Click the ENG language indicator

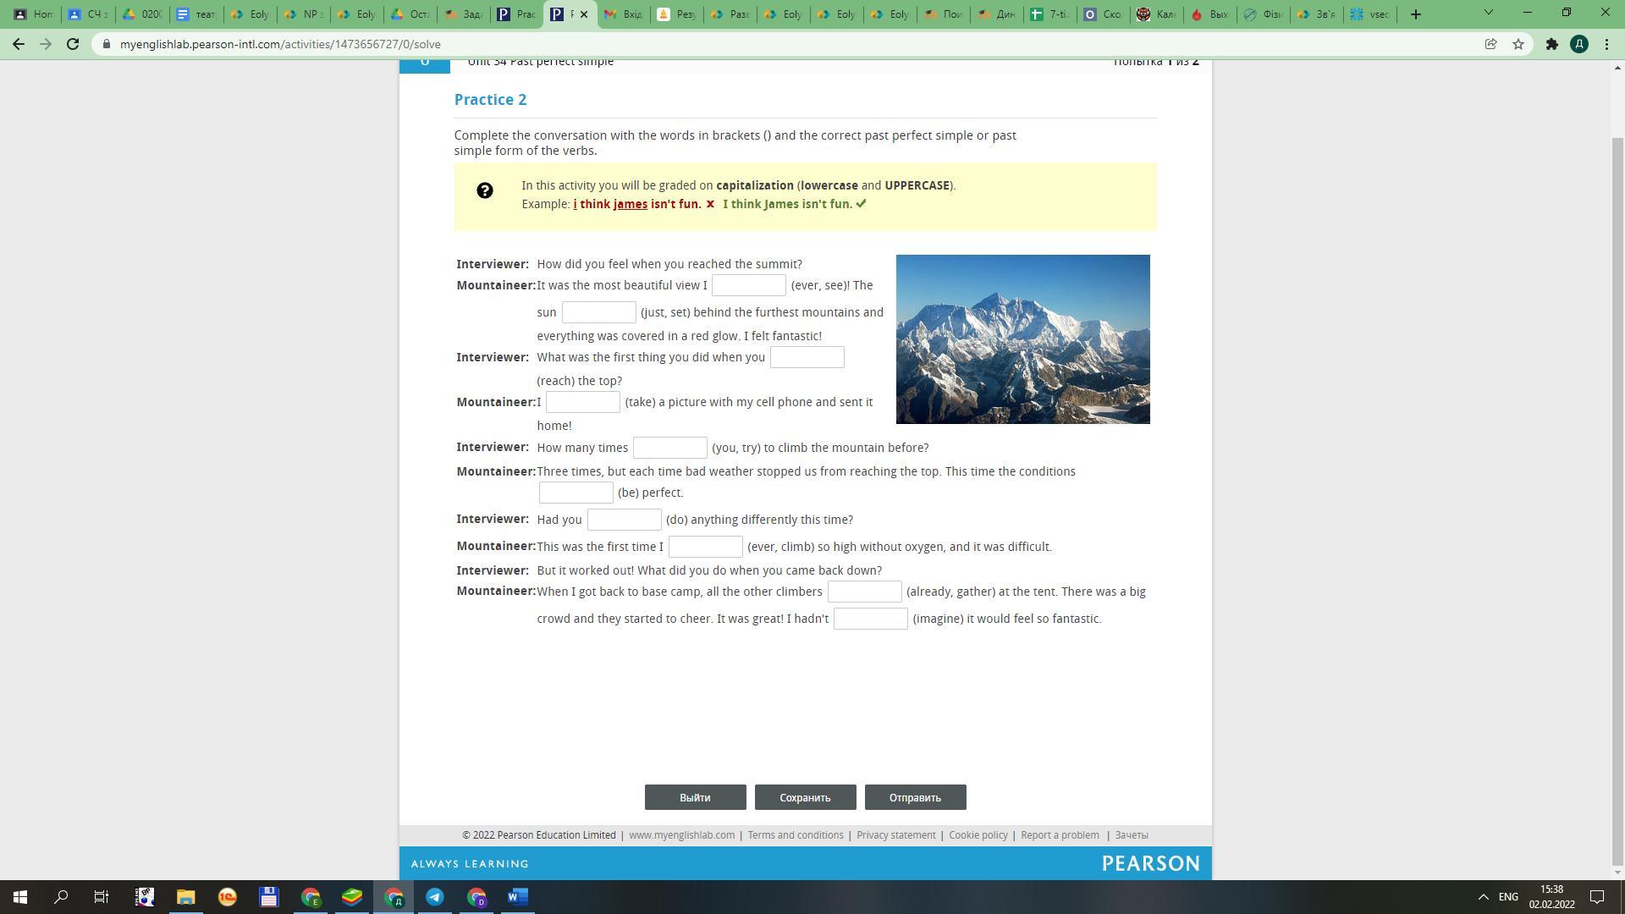tap(1508, 897)
